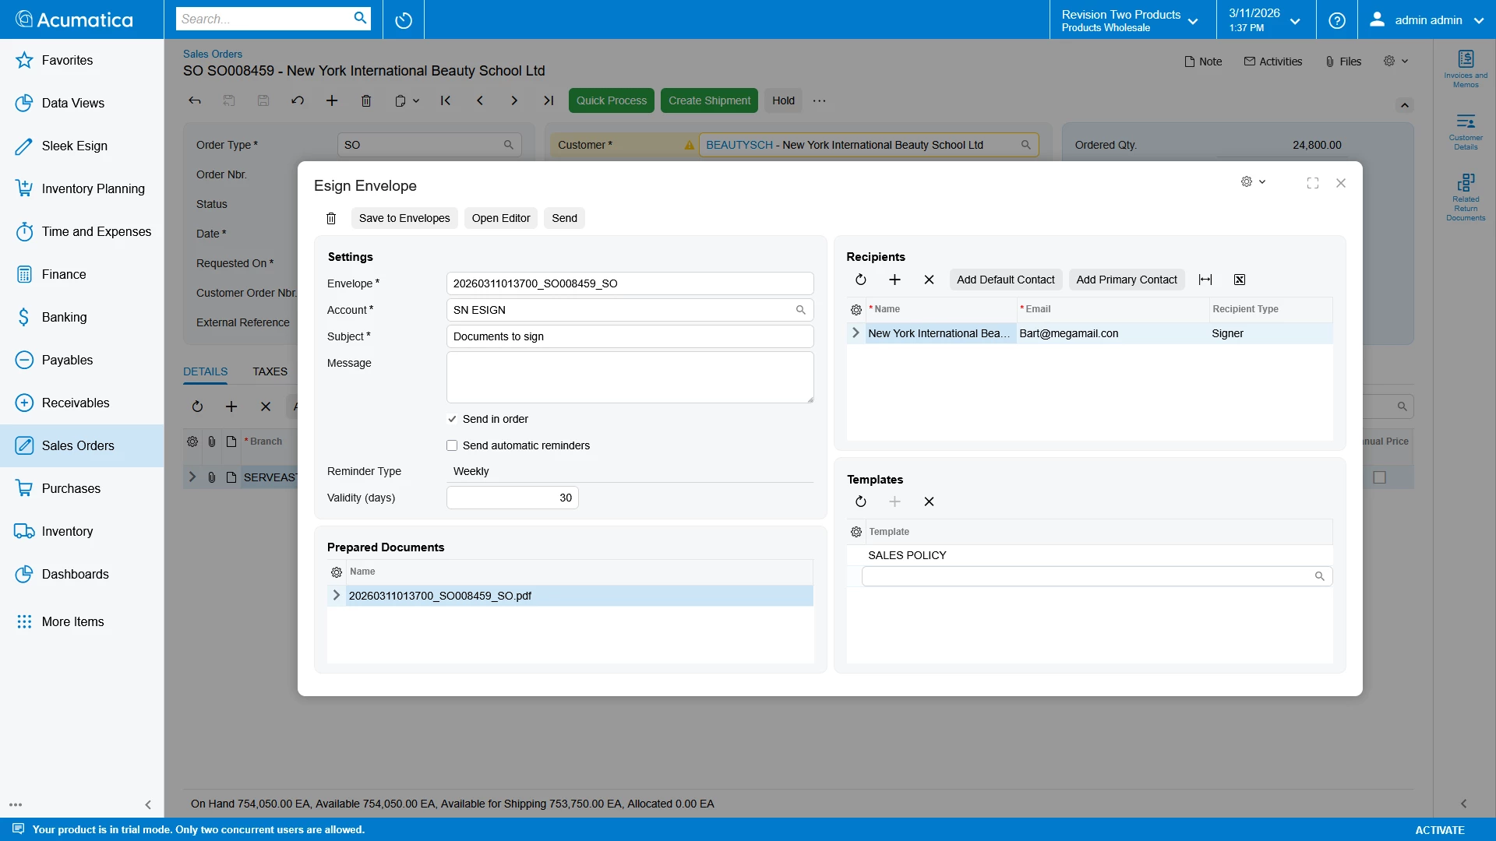Toggle the Send in order checkbox
The image size is (1496, 841).
click(x=452, y=419)
